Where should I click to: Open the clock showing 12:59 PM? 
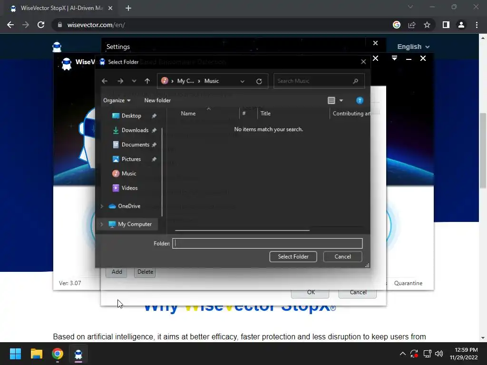tap(464, 354)
